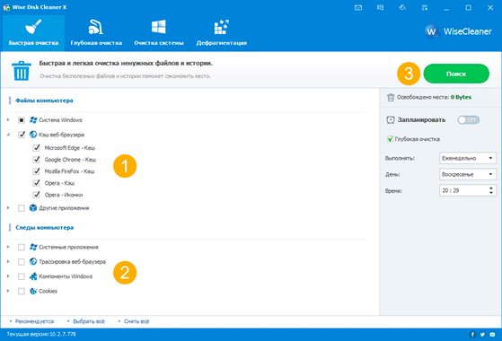502x341 pixels.
Task: Click the restore/history icon in title bar
Action: coord(402,8)
